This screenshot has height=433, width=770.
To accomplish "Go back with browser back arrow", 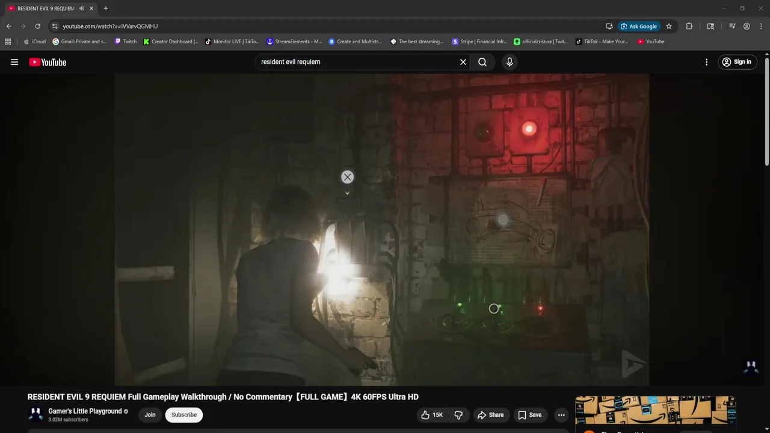I will tap(8, 26).
